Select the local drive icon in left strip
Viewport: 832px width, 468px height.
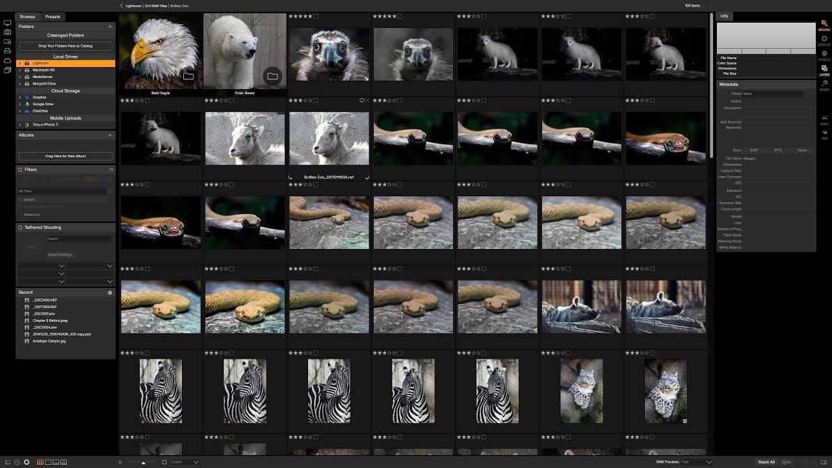pyautogui.click(x=7, y=50)
